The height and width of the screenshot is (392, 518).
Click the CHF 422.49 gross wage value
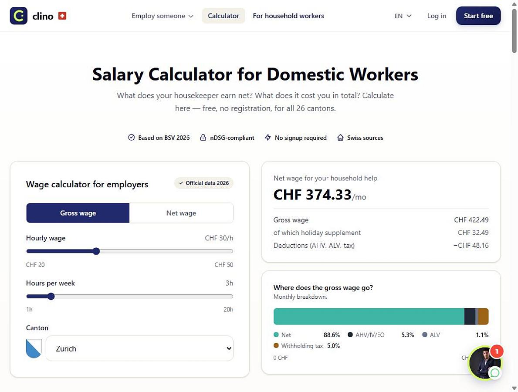coord(471,220)
